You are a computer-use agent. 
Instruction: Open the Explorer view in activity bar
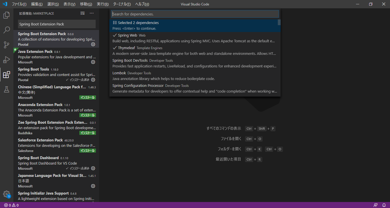pos(7,15)
